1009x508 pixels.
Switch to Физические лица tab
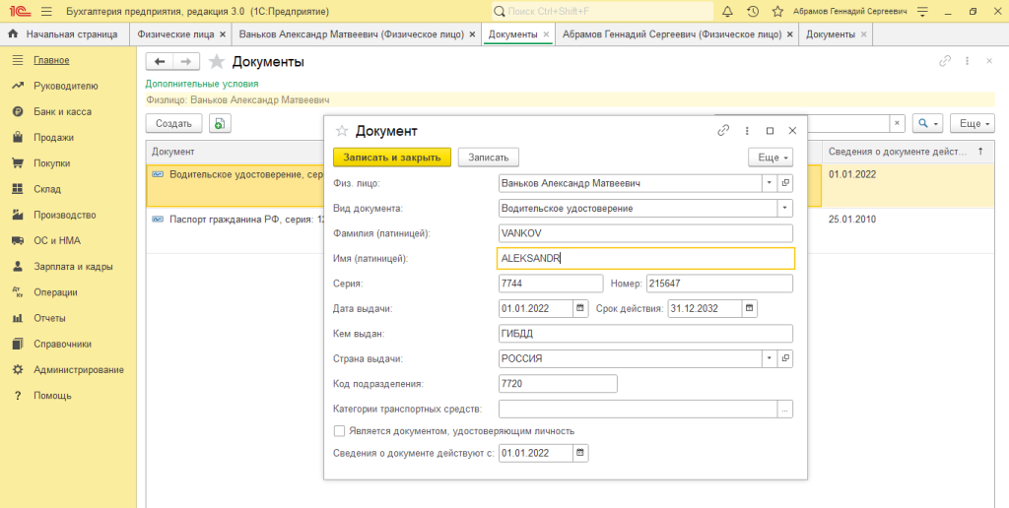coord(175,34)
